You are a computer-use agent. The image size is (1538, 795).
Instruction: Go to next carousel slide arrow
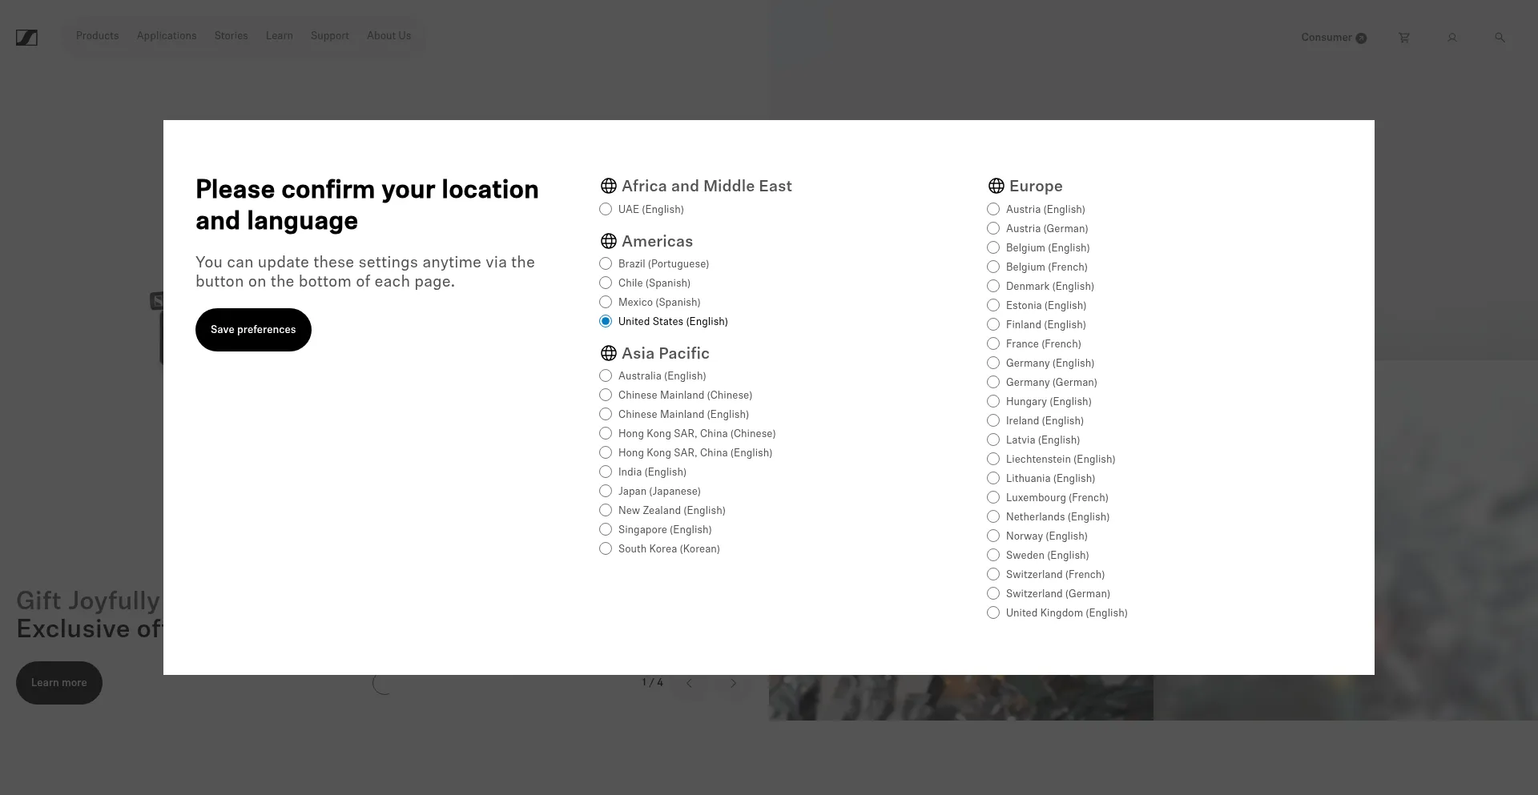(x=733, y=683)
